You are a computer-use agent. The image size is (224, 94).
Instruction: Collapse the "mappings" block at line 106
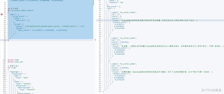pos(7,72)
